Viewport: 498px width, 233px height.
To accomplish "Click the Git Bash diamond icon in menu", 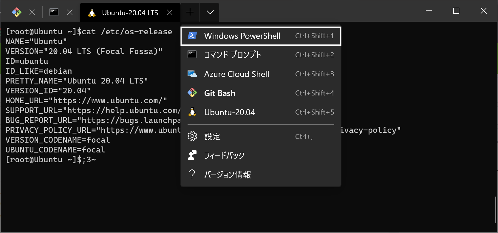I will click(x=192, y=93).
